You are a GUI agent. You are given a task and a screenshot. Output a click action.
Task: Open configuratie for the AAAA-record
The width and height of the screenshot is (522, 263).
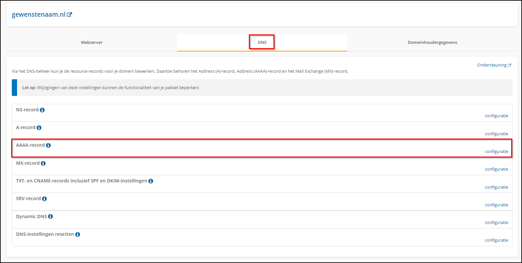pyautogui.click(x=496, y=152)
